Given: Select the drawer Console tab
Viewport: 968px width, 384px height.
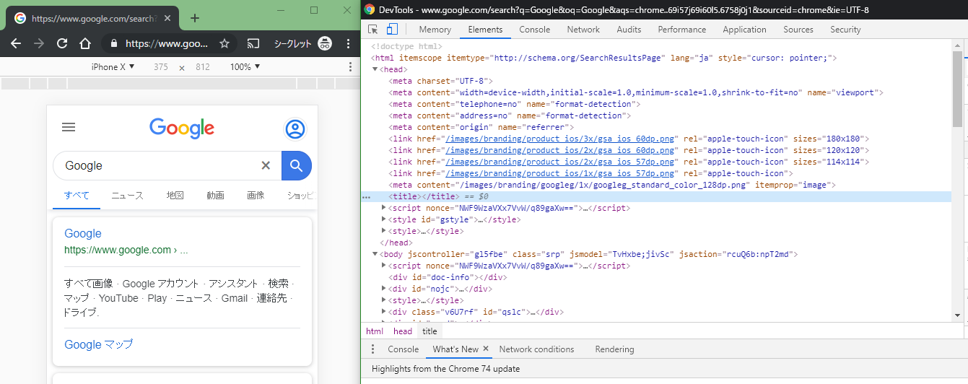Looking at the screenshot, I should tap(403, 349).
